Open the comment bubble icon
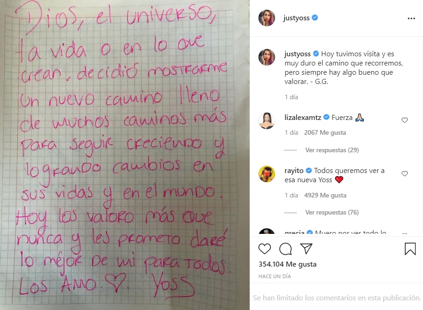The height and width of the screenshot is (310, 423). click(285, 249)
